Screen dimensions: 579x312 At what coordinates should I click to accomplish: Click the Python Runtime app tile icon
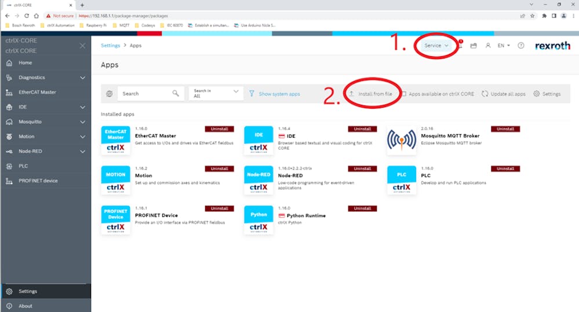pos(258,220)
